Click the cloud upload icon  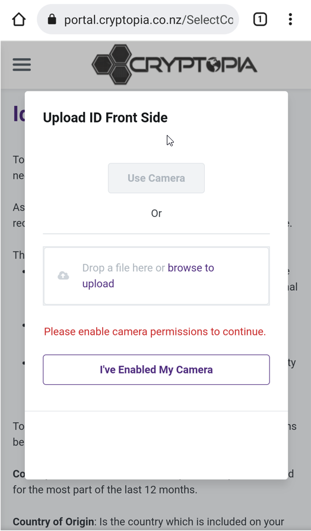coord(64,276)
